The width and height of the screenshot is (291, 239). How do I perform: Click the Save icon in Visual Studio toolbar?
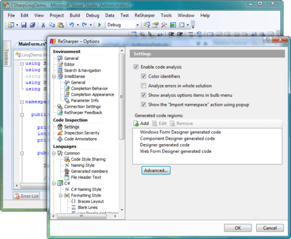[24, 25]
